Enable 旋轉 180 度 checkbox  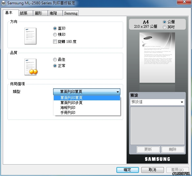pos(55,41)
